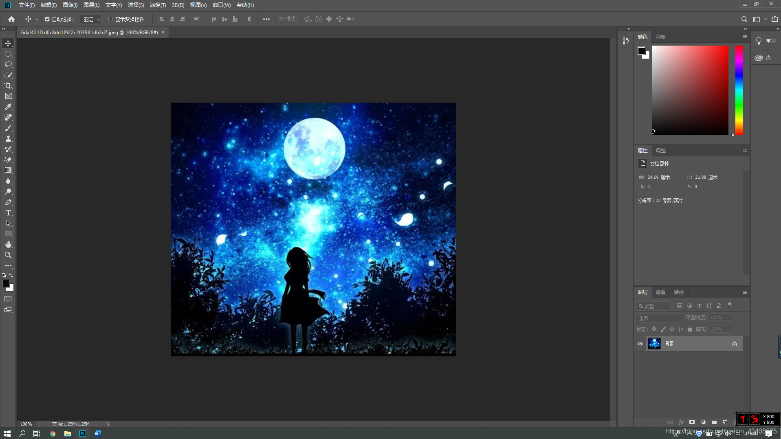Select the Clone Stamp tool
Screen dimensions: 781x439
8,138
